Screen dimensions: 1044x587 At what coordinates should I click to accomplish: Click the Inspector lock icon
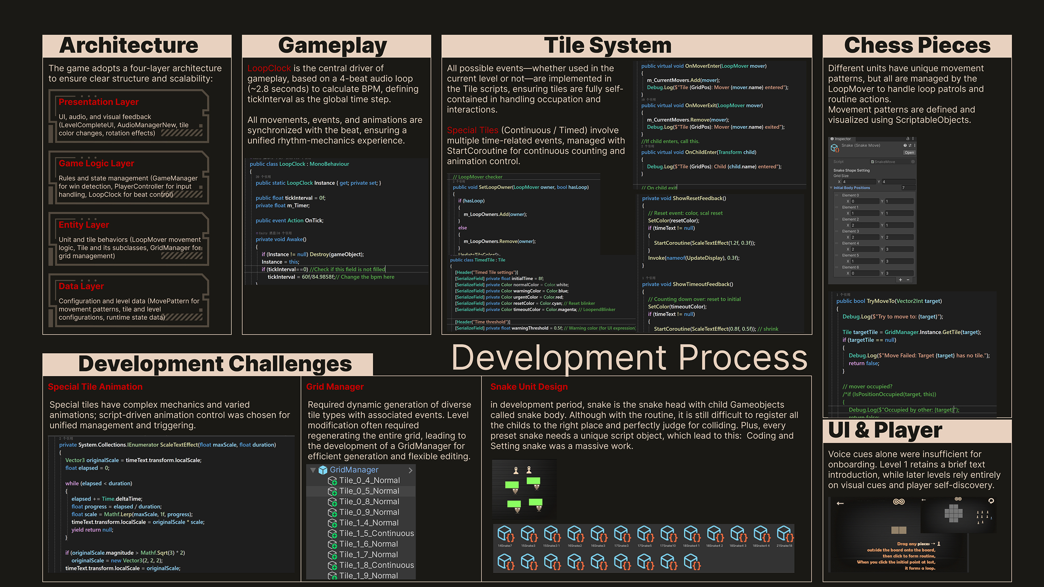[908, 139]
